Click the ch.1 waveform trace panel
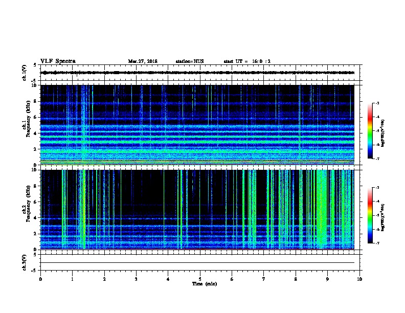 pos(200,73)
